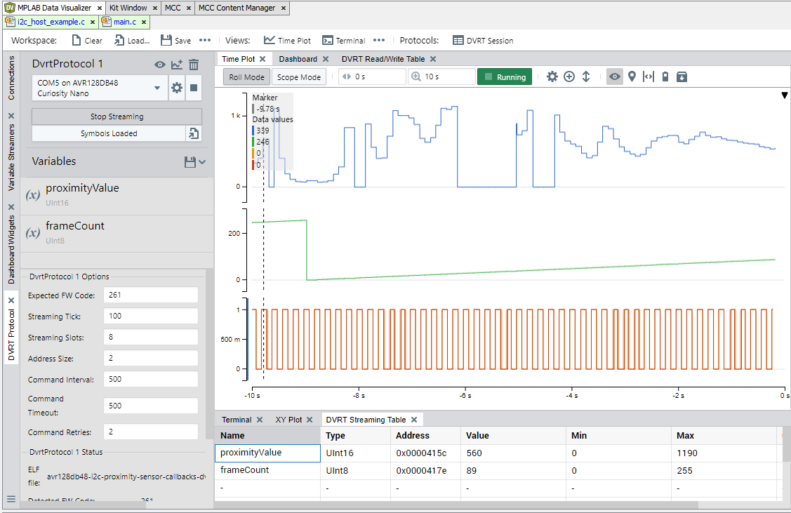Click the vertical auto-scale arrows icon
Image resolution: width=791 pixels, height=513 pixels.
tap(585, 76)
